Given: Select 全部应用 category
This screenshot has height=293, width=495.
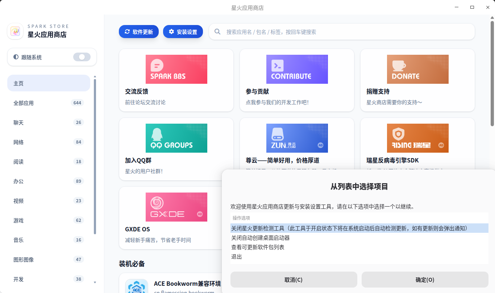Looking at the screenshot, I should pos(49,103).
